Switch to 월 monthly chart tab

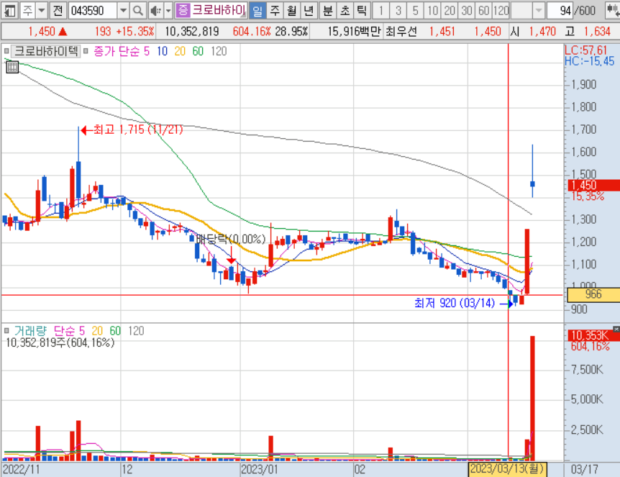(292, 11)
